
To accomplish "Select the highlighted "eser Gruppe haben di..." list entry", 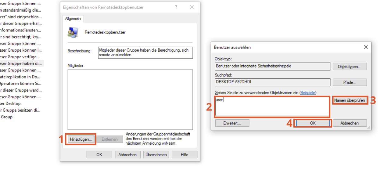I will pyautogui.click(x=21, y=63).
